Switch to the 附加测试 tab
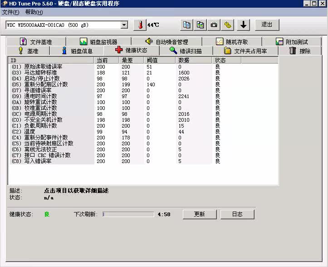The height and width of the screenshot is (267, 328). tap(292, 42)
